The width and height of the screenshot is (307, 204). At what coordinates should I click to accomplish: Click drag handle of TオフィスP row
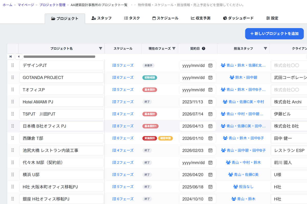[13, 90]
